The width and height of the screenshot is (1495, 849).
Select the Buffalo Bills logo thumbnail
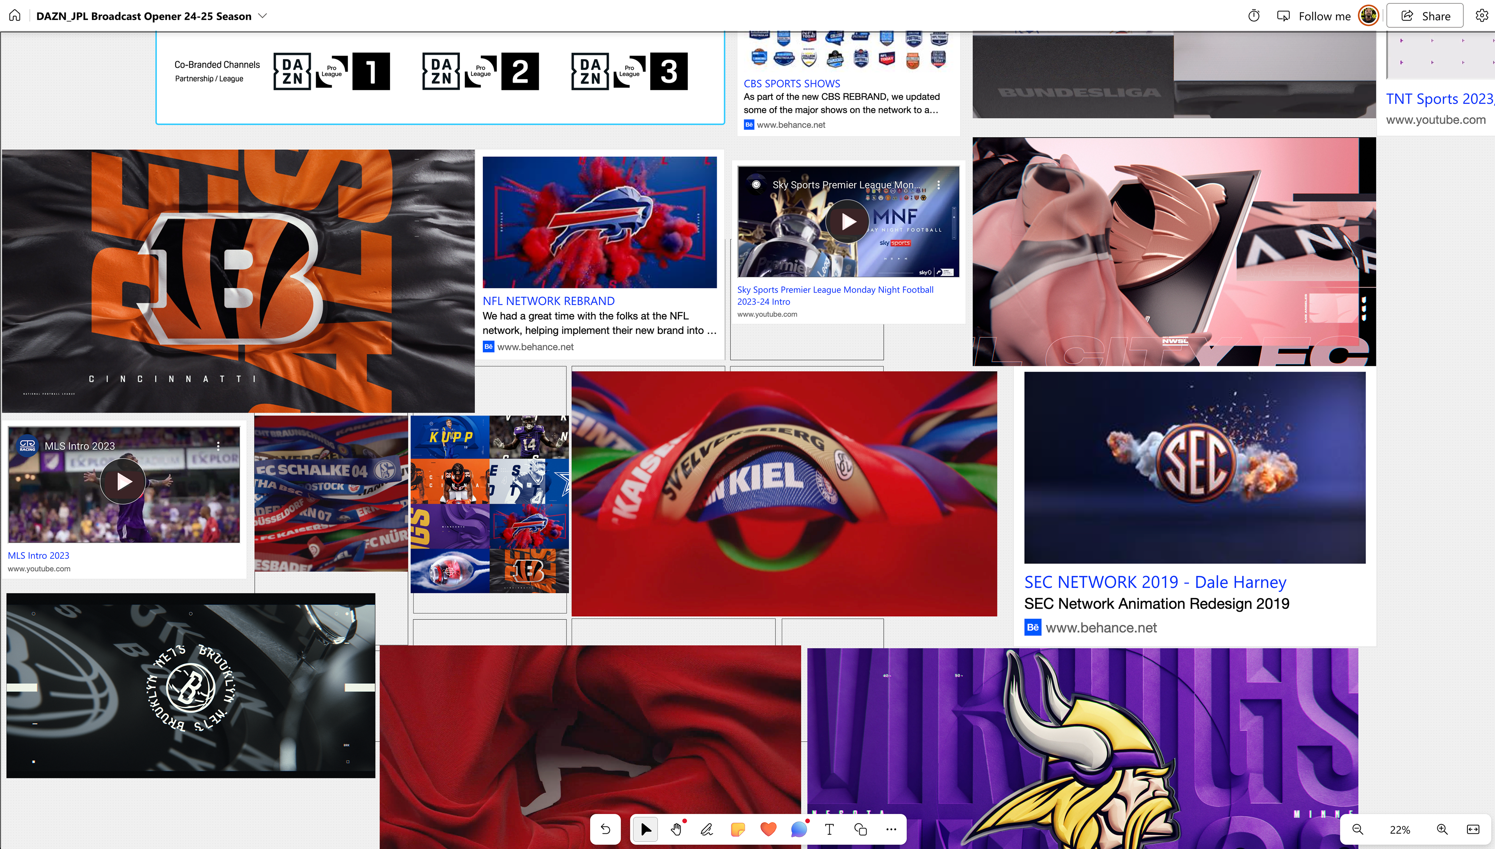[x=600, y=222]
